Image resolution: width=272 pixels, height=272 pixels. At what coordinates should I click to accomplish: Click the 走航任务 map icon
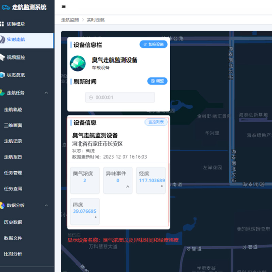pos(2,92)
